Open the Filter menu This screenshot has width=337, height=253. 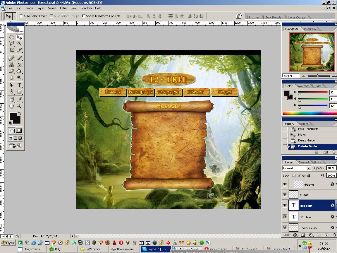pyautogui.click(x=63, y=8)
